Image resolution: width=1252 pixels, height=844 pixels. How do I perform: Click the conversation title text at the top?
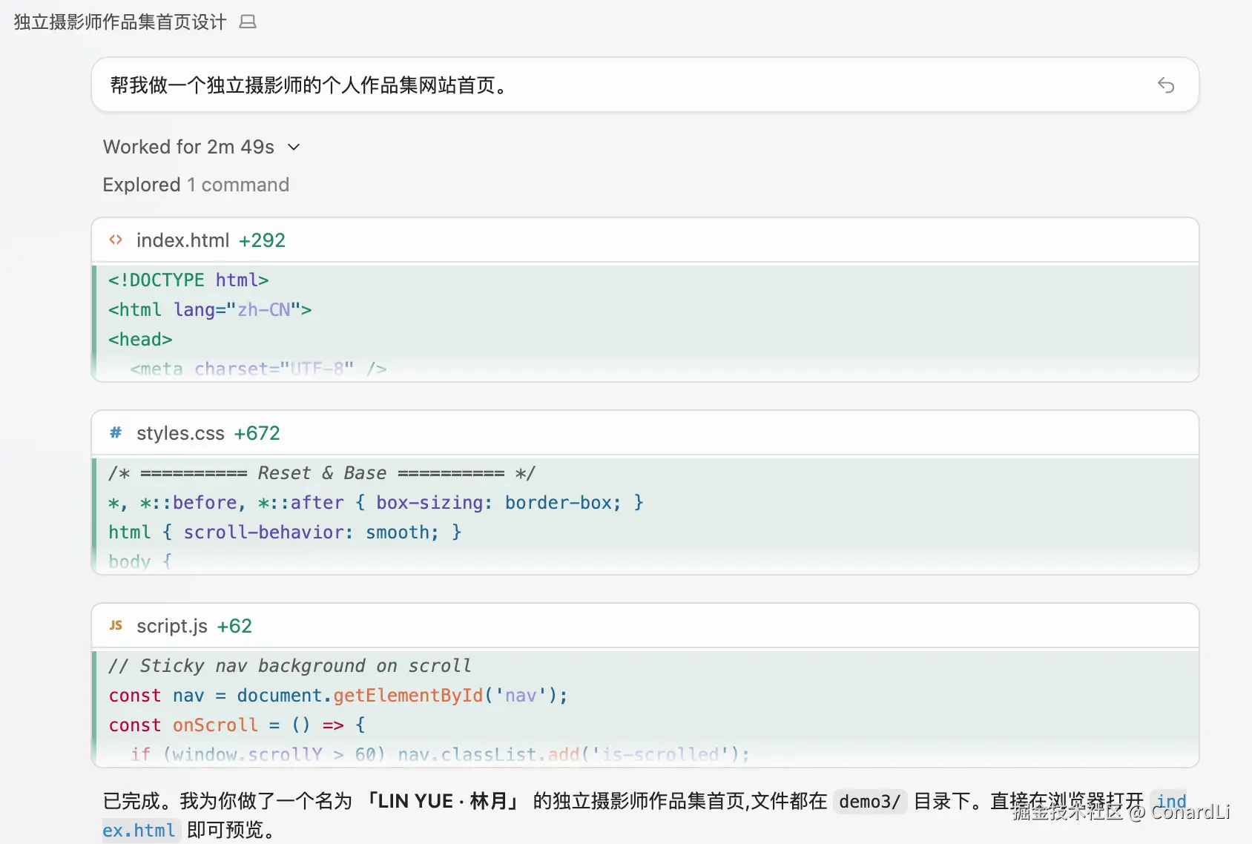(120, 22)
